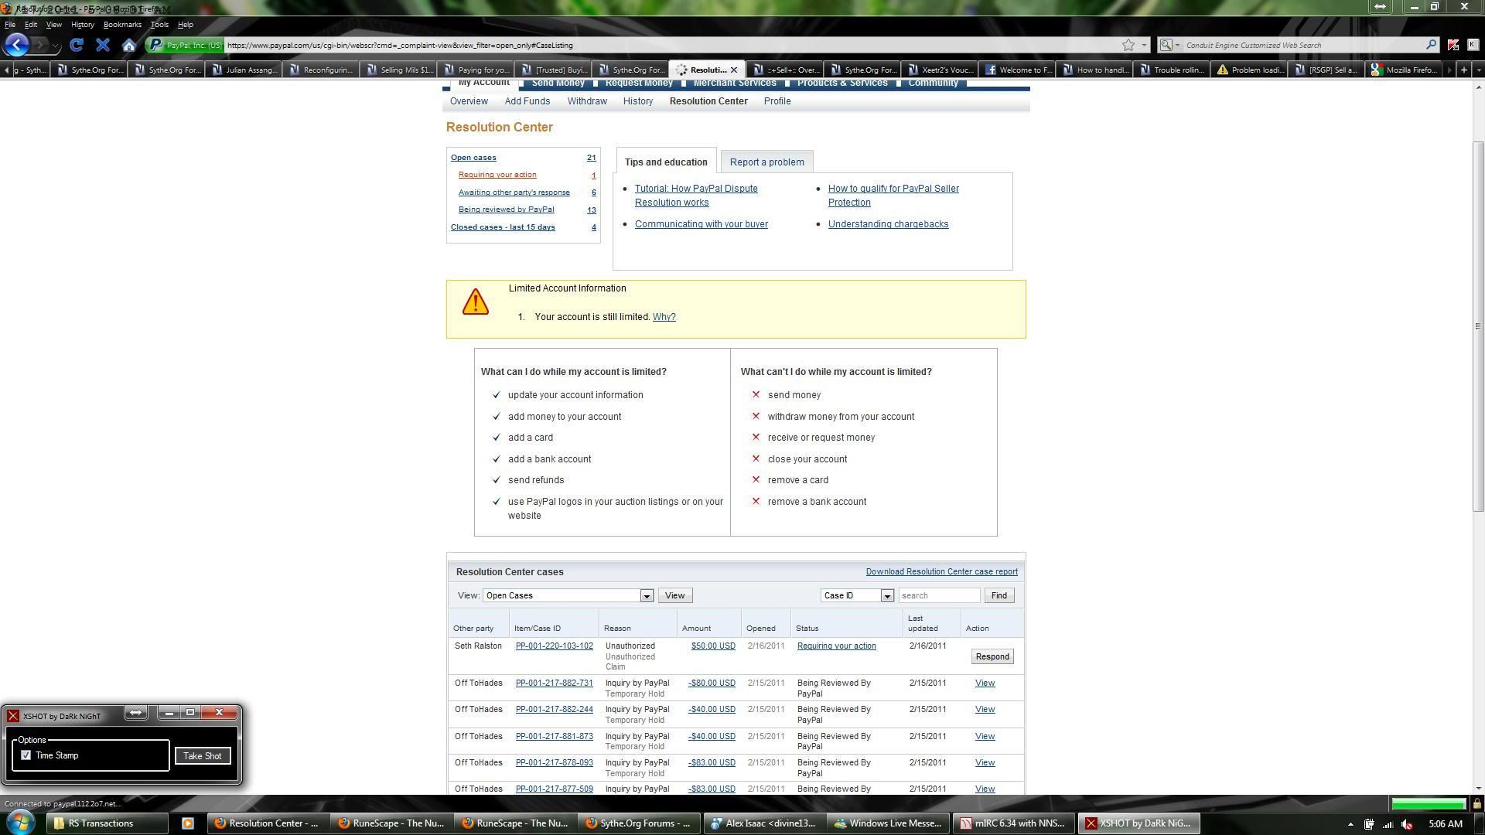Screen dimensions: 1485x835
Task: Click the search magnifier in the search box
Action: tap(1431, 45)
